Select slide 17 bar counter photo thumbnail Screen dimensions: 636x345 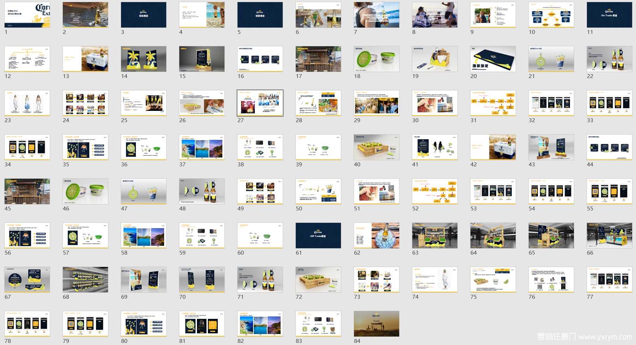click(318, 59)
